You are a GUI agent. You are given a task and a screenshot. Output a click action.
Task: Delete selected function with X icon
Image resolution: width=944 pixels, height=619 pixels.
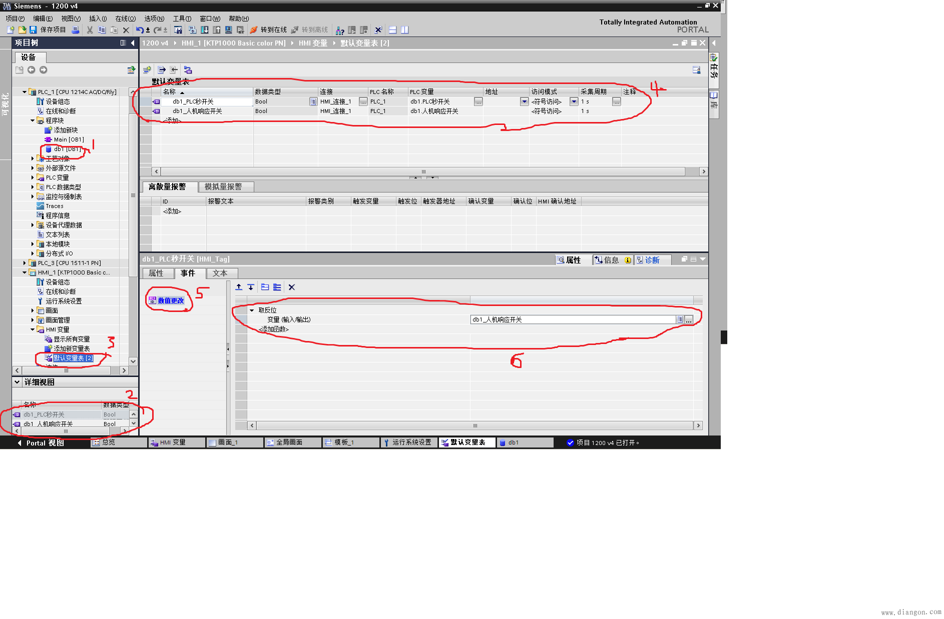(292, 287)
